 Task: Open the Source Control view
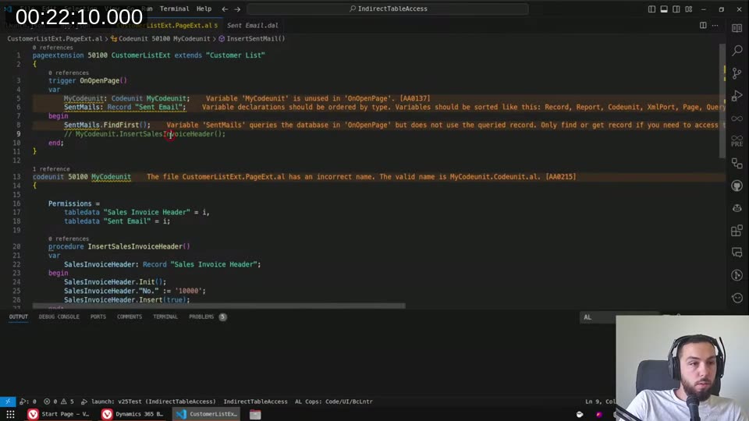(737, 73)
